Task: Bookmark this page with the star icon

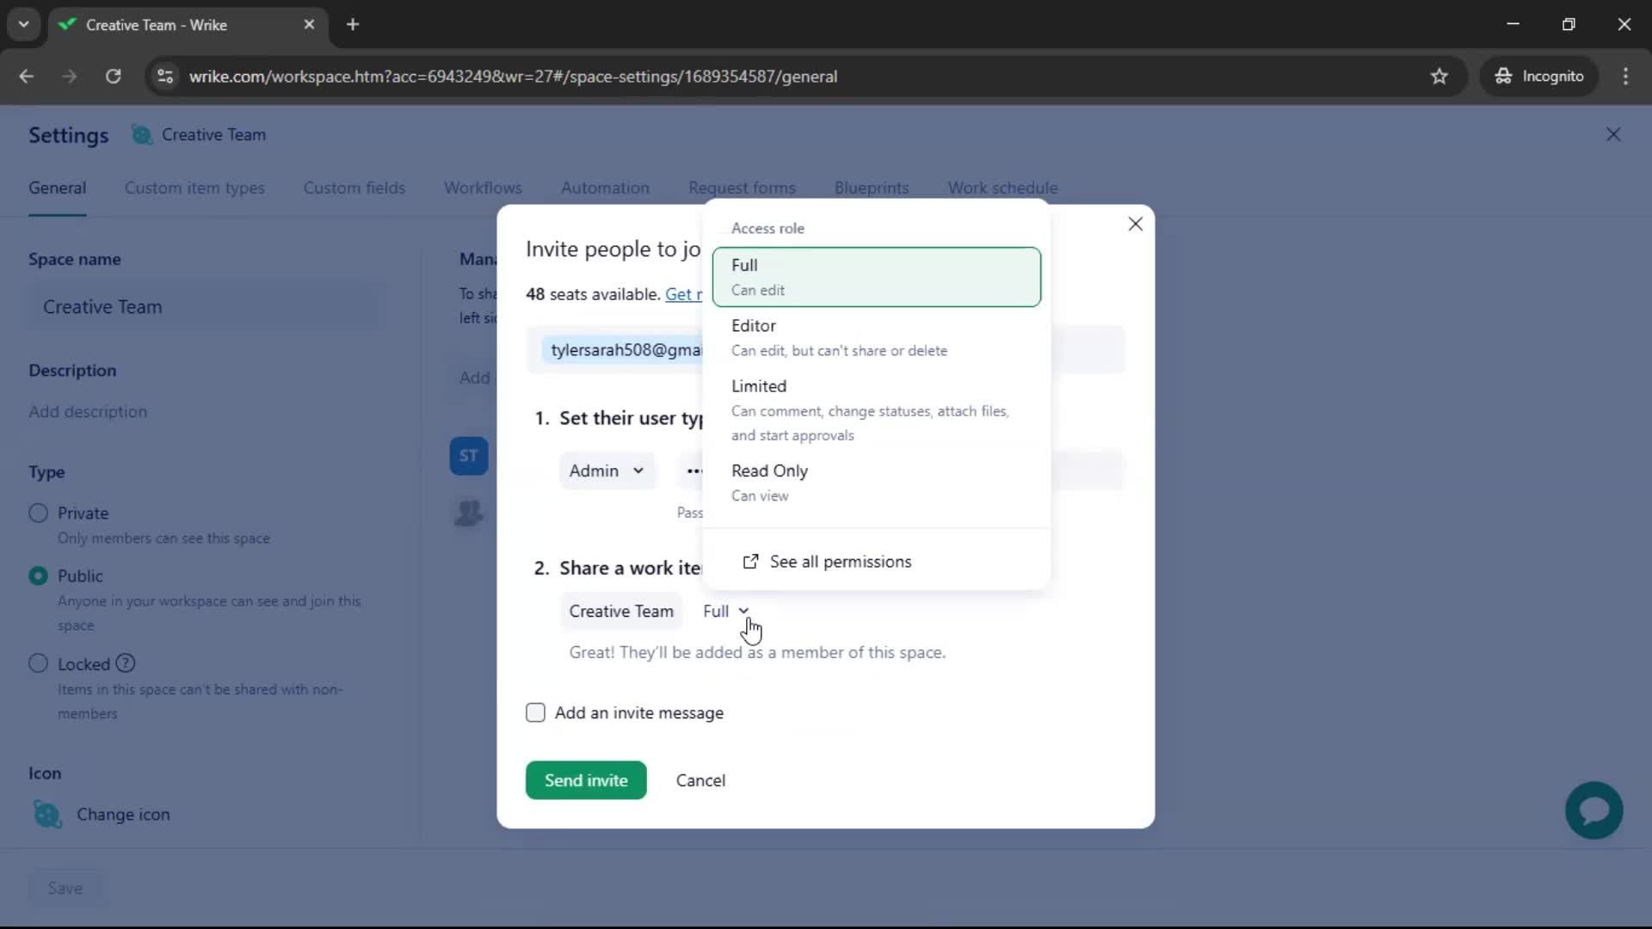Action: [1439, 77]
